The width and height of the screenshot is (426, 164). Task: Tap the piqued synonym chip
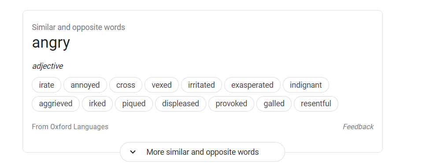134,104
